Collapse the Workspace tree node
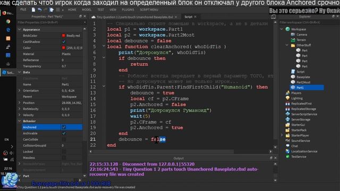Screen dimensions: 340x191 [x=282, y=29]
